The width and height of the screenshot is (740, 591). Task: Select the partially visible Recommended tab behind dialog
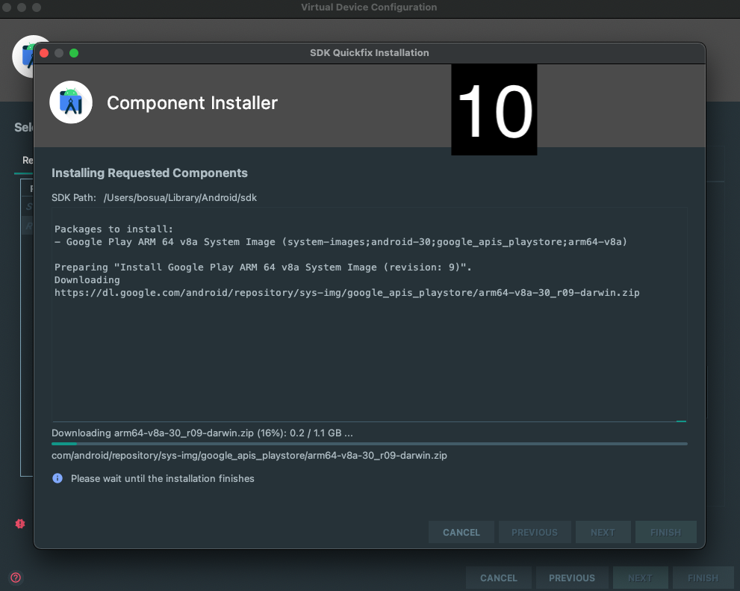tap(28, 160)
